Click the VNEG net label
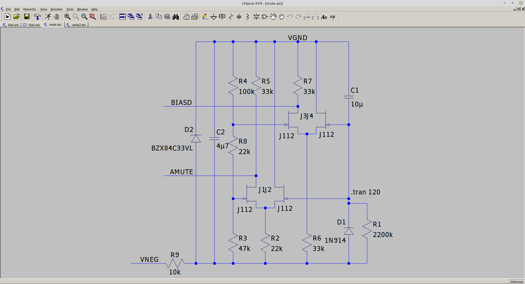The height and width of the screenshot is (284, 525). [149, 259]
